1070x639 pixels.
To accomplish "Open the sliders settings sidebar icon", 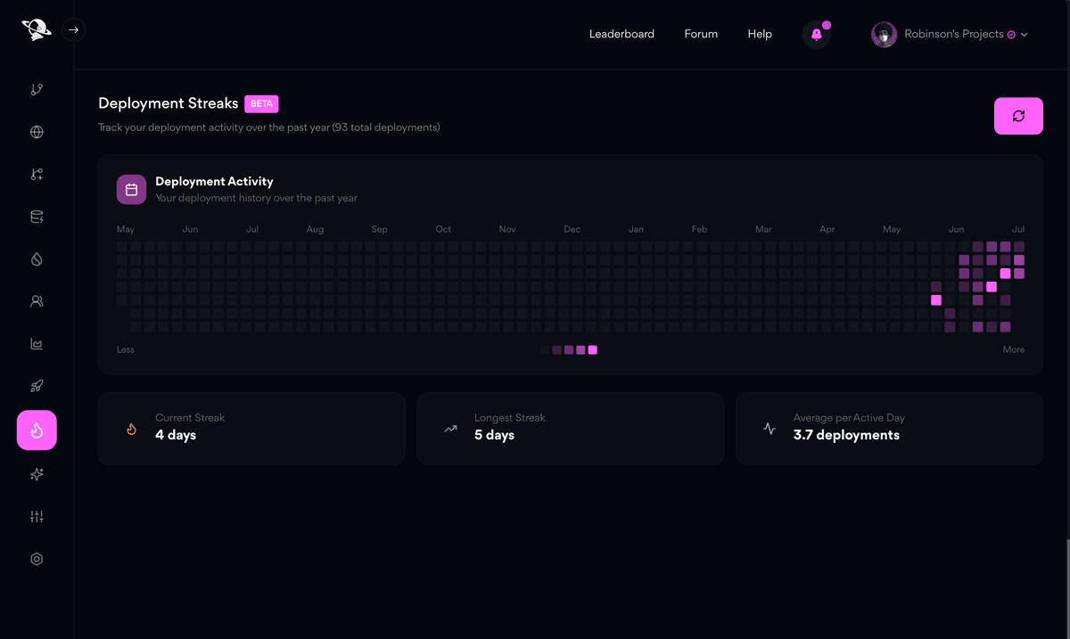I will (37, 517).
